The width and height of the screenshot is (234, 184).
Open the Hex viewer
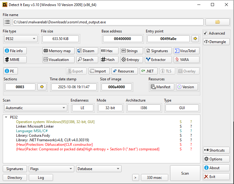coord(108,51)
